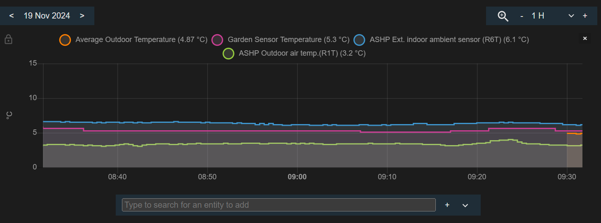Add entity with plus beside search field
This screenshot has width=601, height=223.
pyautogui.click(x=447, y=205)
